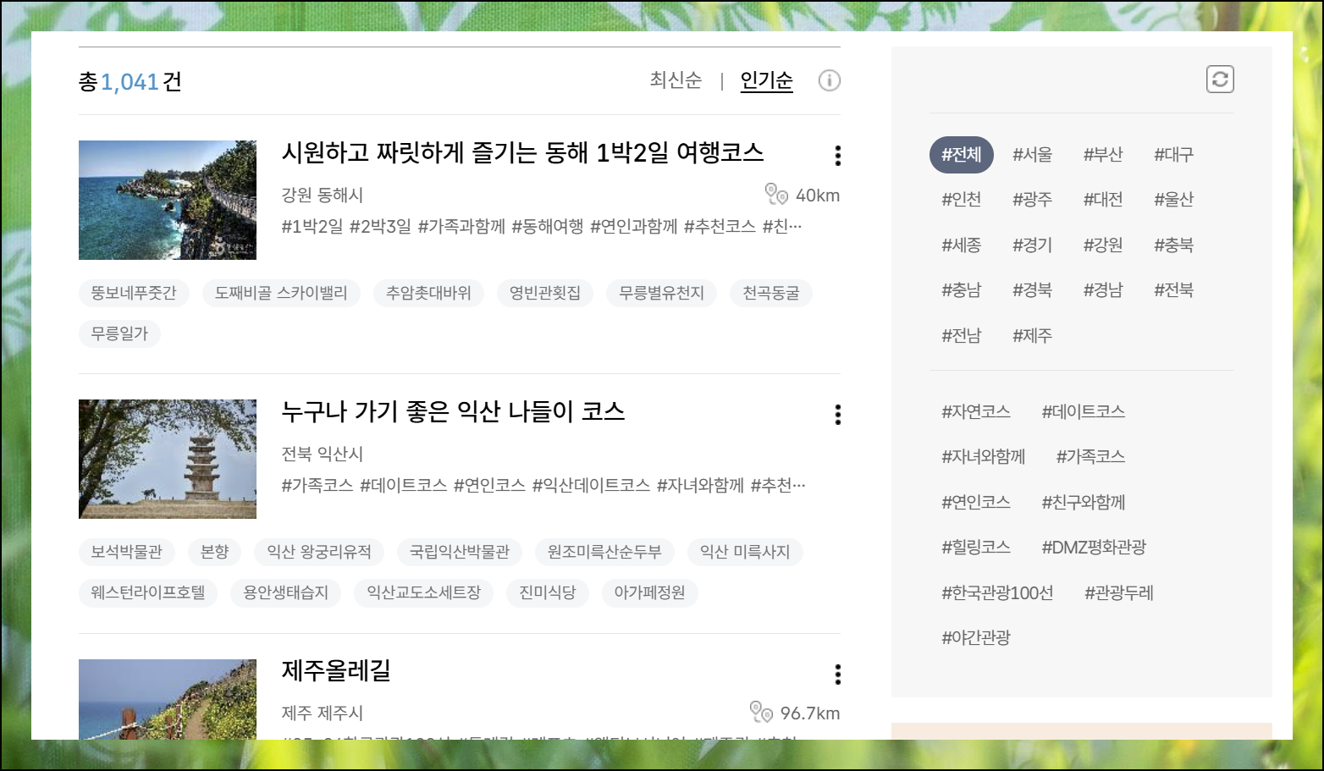Filter by the #힐링코스 theme tag
The height and width of the screenshot is (771, 1324).
(976, 548)
